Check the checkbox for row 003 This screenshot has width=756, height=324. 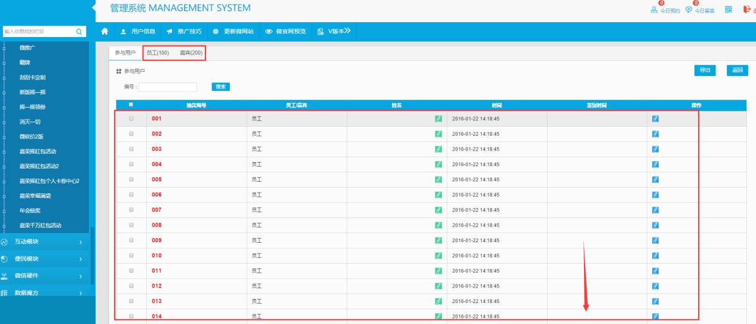click(131, 149)
